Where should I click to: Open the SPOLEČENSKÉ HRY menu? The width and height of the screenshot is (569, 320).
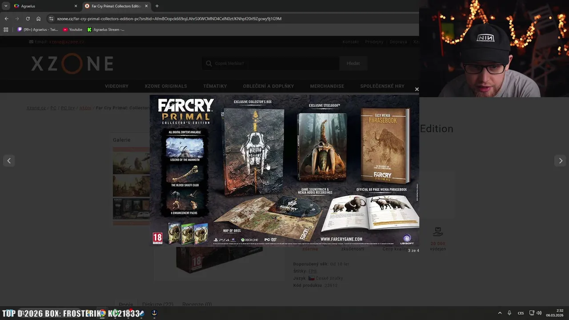pyautogui.click(x=382, y=86)
